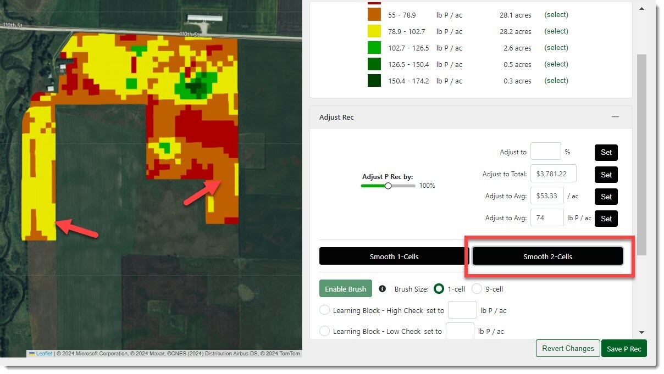Click the panel scroll down arrow

pos(641,332)
